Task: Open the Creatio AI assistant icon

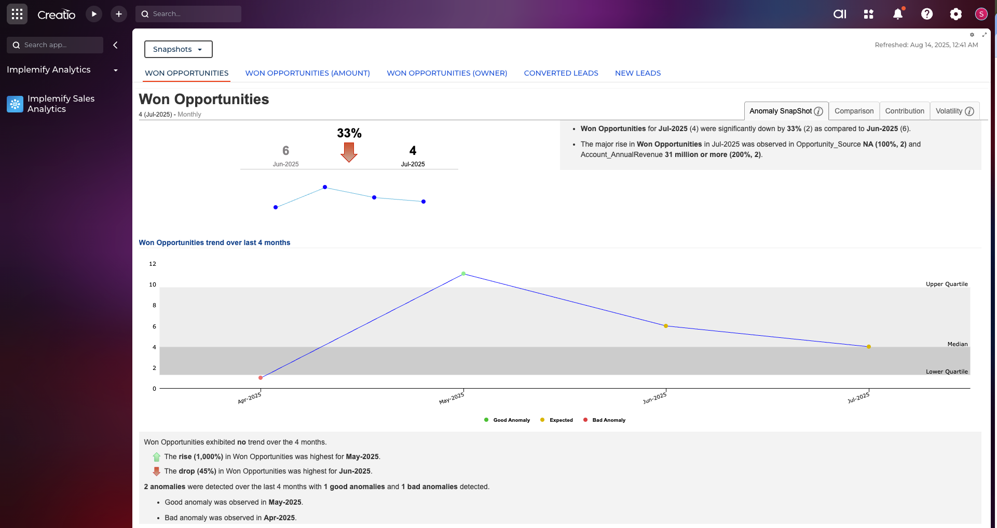Action: [840, 14]
